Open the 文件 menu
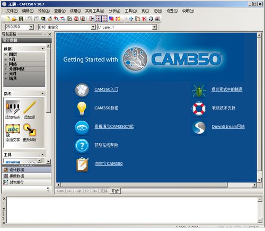This screenshot has width=265, height=231. pyautogui.click(x=12, y=11)
